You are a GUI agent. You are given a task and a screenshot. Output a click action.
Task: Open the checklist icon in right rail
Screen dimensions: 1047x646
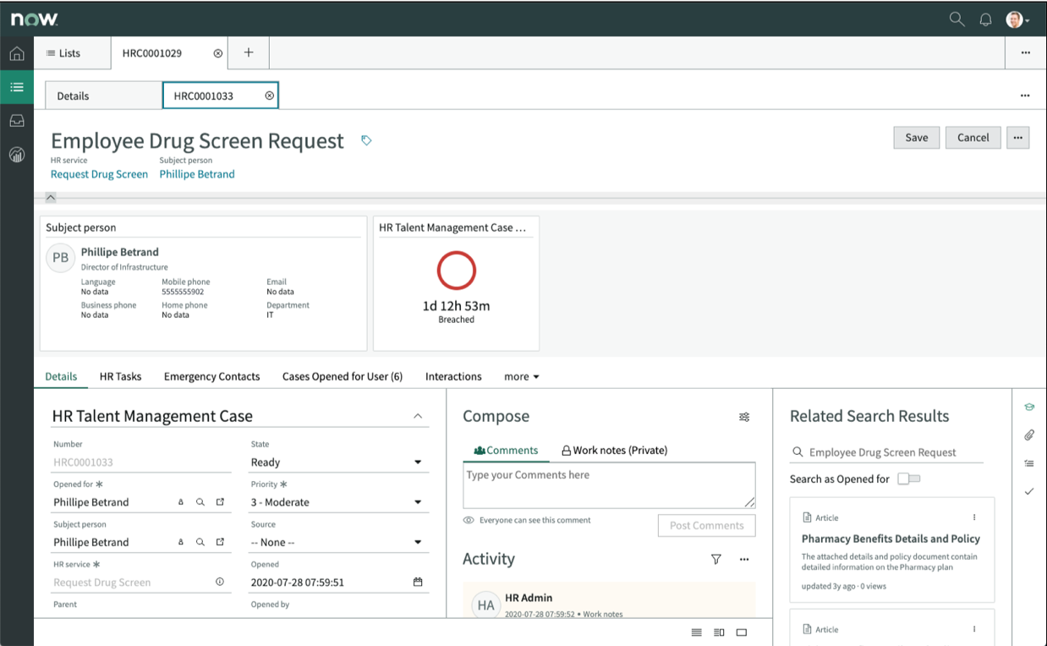click(x=1029, y=463)
